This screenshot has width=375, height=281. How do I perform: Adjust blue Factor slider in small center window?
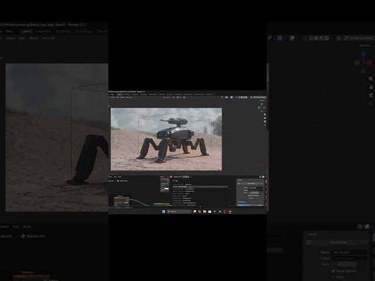coord(251,205)
